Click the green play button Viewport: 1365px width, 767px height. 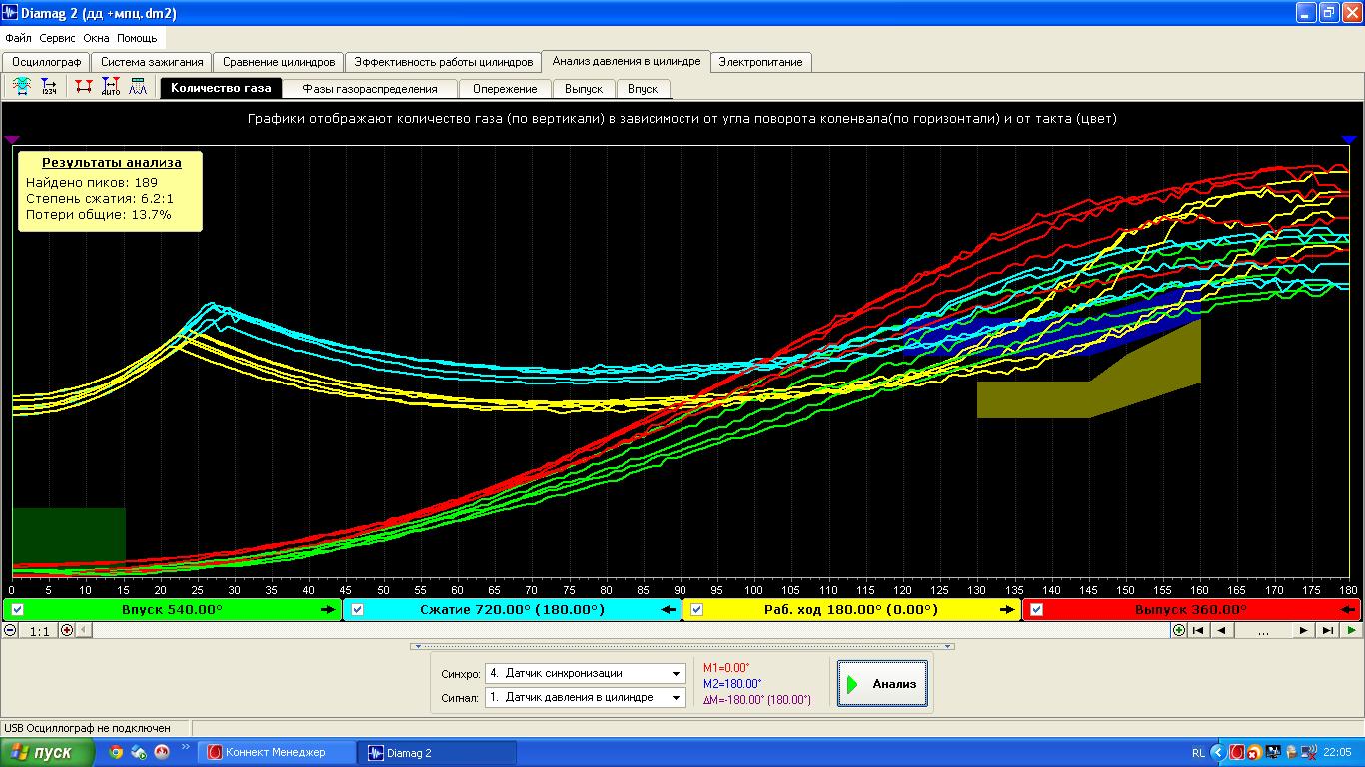[1351, 630]
